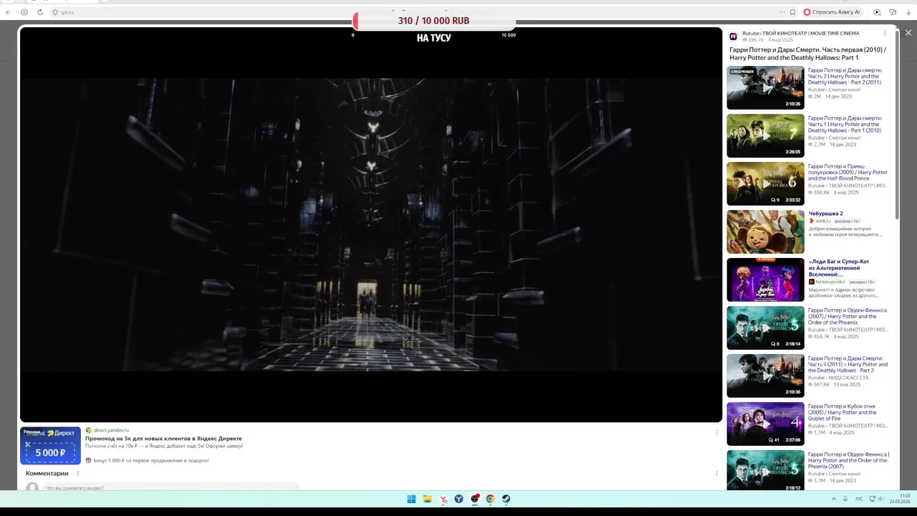Click the Комментарии heading
This screenshot has height=516, width=917.
click(x=47, y=473)
